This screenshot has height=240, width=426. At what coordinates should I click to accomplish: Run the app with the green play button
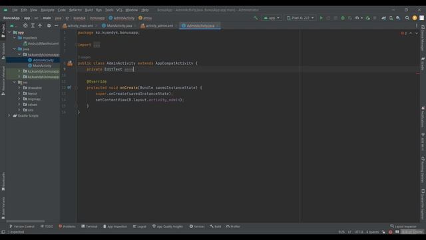tap(321, 18)
